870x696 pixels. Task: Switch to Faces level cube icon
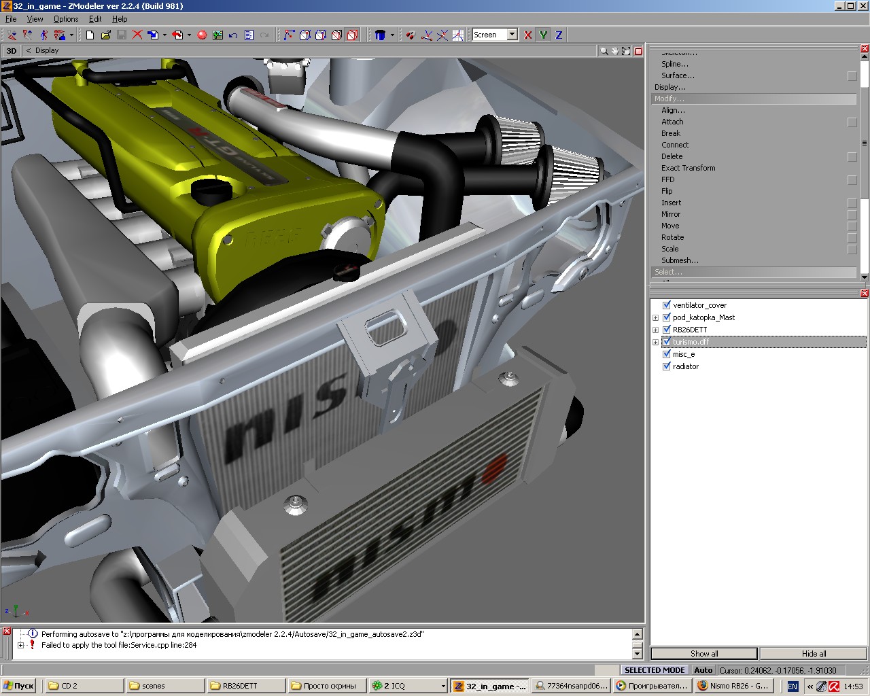click(x=321, y=35)
